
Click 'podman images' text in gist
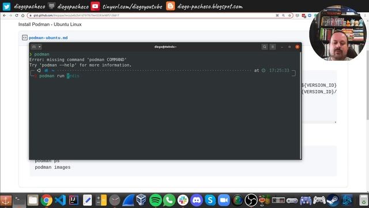[52, 167]
